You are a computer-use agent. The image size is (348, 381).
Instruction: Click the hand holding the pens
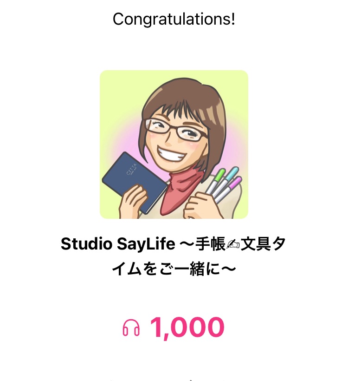[200, 204]
